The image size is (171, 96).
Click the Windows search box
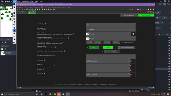19,94
